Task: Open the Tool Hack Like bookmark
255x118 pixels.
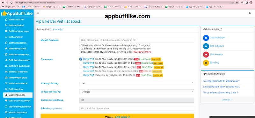Action: point(134,7)
